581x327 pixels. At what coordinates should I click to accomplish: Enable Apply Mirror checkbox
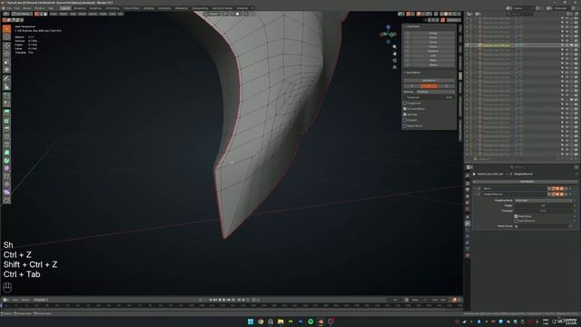click(x=405, y=126)
